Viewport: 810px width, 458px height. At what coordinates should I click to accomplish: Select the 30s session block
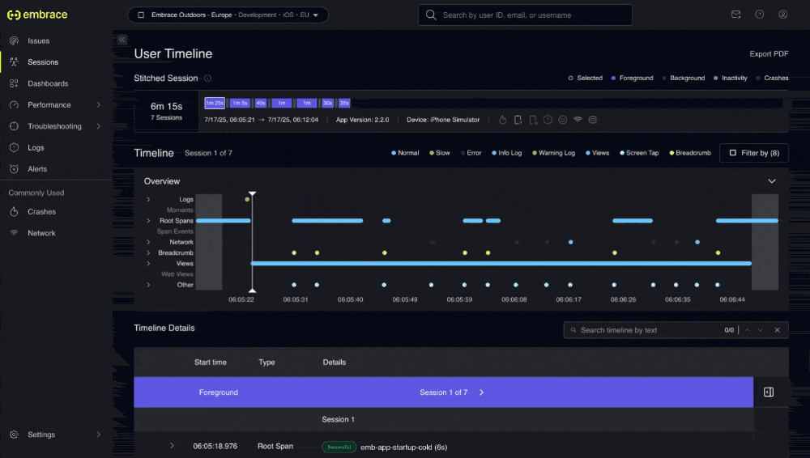pos(327,104)
